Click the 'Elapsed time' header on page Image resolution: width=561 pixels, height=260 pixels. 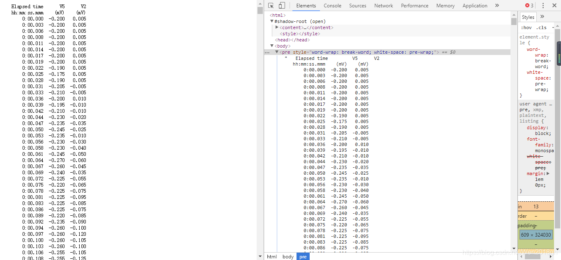click(x=27, y=7)
